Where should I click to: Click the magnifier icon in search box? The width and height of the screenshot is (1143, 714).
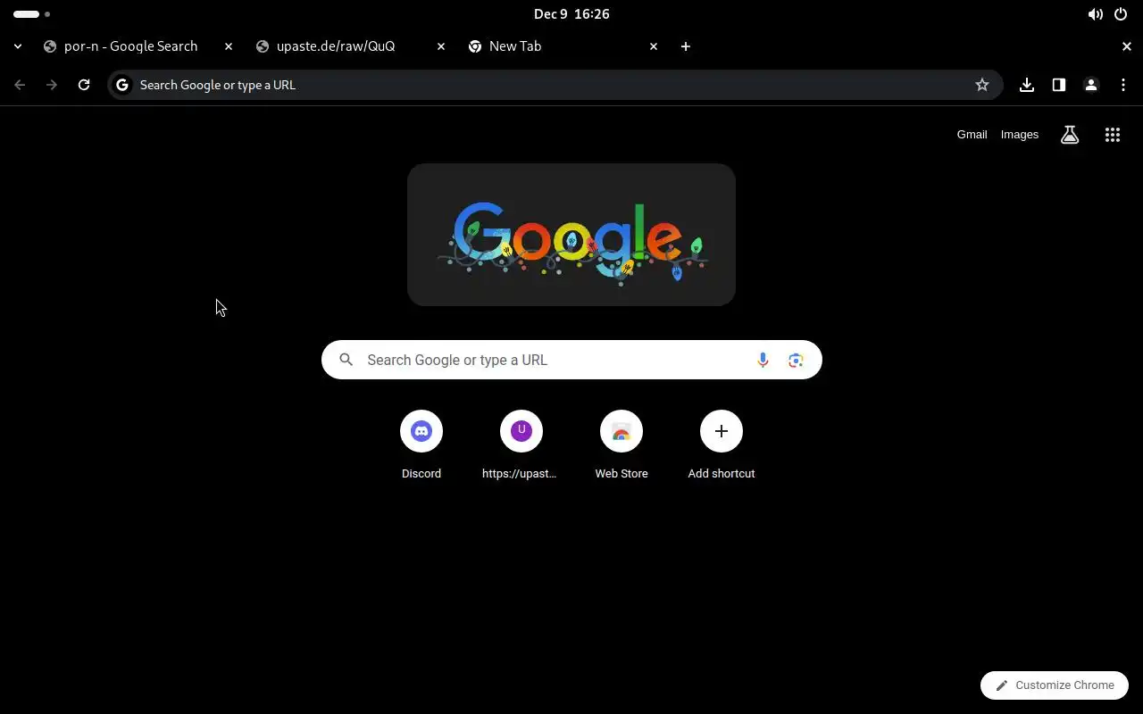pos(346,360)
